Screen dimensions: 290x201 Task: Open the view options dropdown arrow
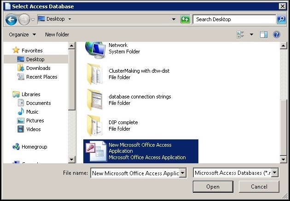tap(251, 34)
